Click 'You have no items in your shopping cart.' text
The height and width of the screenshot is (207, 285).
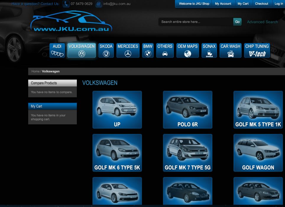pos(48,117)
